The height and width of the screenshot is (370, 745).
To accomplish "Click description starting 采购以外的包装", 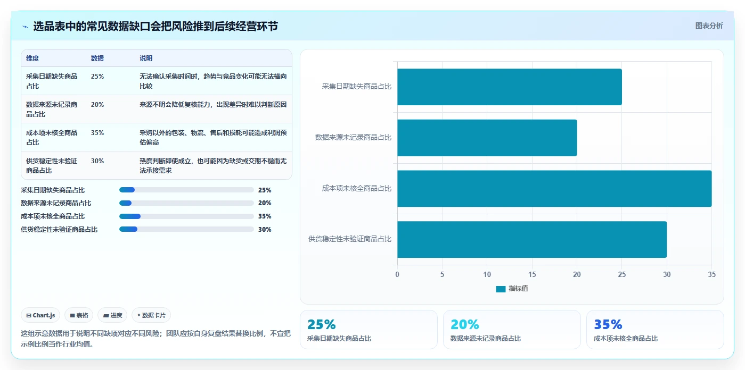I will pyautogui.click(x=213, y=137).
